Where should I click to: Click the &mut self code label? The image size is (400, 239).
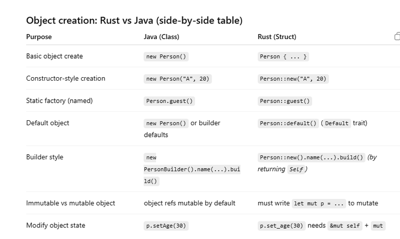[344, 226]
